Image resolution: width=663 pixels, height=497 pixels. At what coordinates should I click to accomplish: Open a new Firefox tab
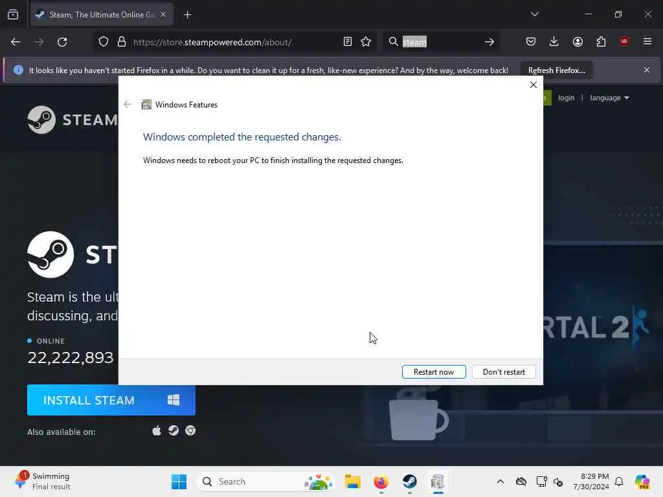(x=187, y=15)
